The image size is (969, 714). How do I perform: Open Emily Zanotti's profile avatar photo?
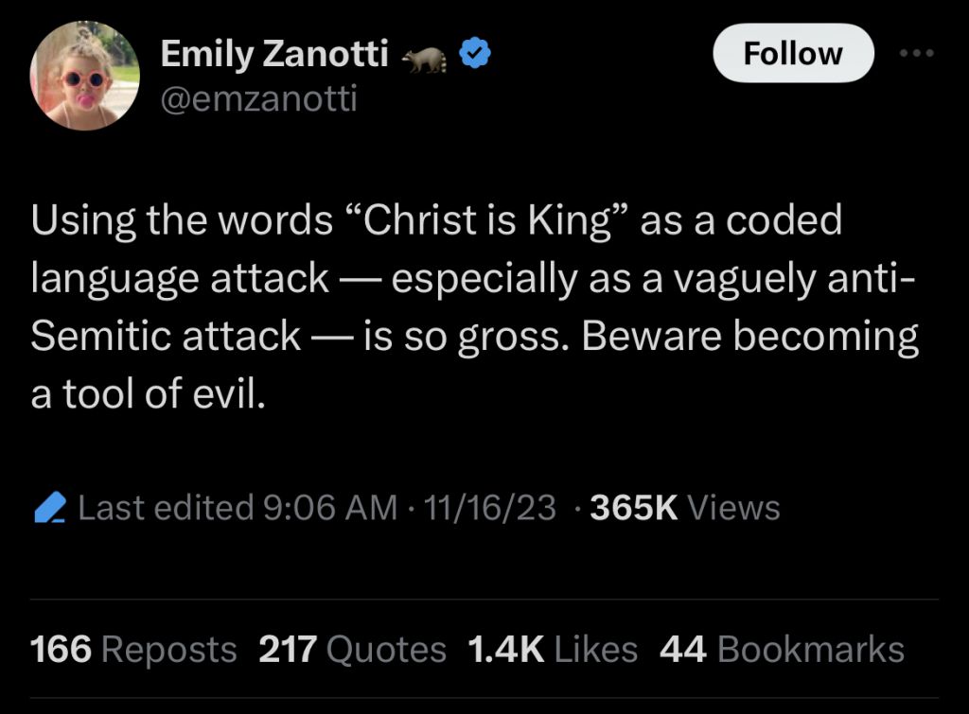(x=85, y=74)
